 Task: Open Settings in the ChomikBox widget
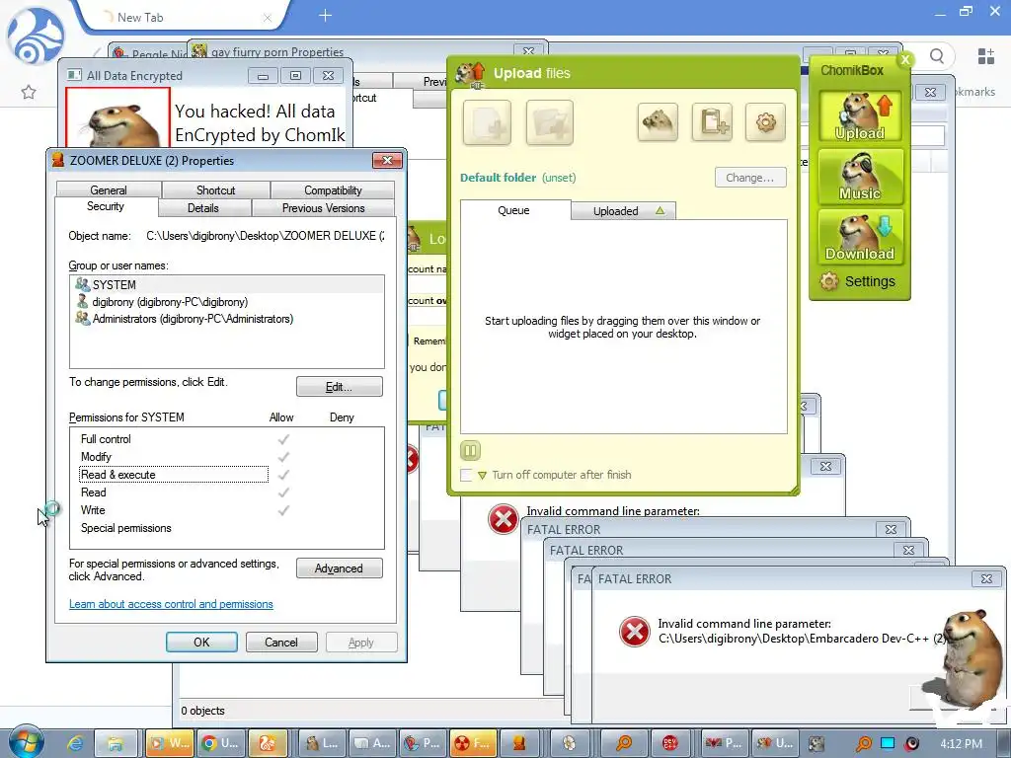pyautogui.click(x=858, y=281)
